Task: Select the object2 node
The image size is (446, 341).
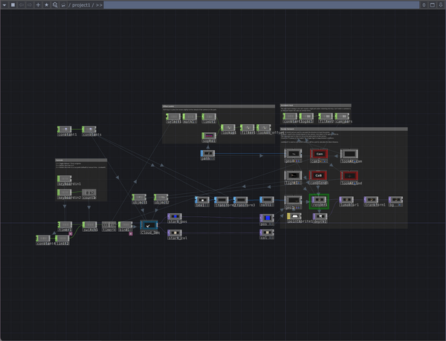Action: 161,197
